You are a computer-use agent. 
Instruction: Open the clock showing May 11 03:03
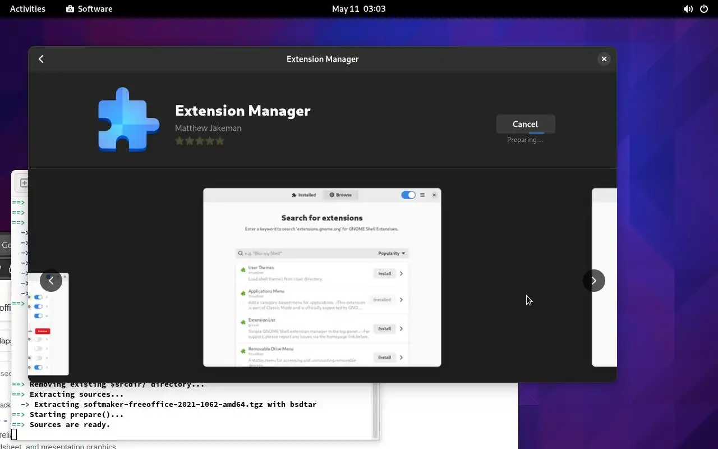(x=358, y=9)
